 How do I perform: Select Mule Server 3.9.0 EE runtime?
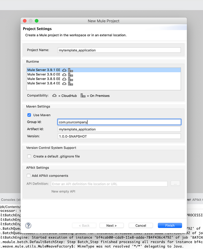point(104,74)
